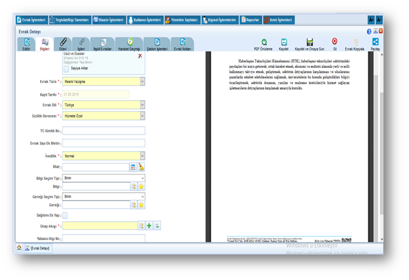Click the green plus icon beside Onay Akışı
Screen dimensions: 409x280
click(x=149, y=225)
